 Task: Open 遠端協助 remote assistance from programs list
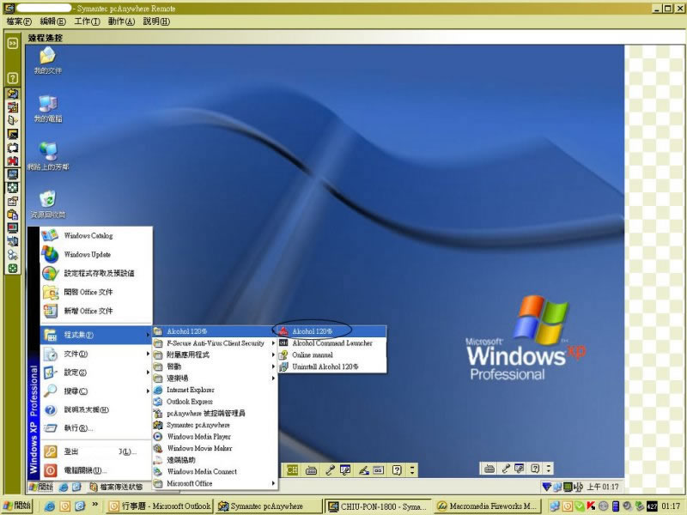(215, 460)
